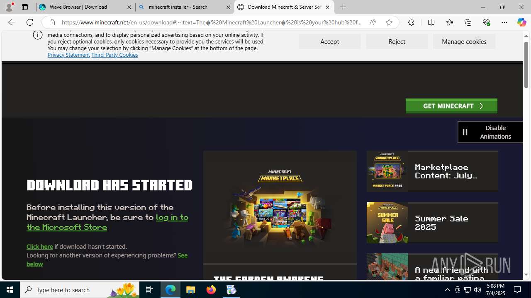Click scrollbar up arrow

[x=526, y=36]
